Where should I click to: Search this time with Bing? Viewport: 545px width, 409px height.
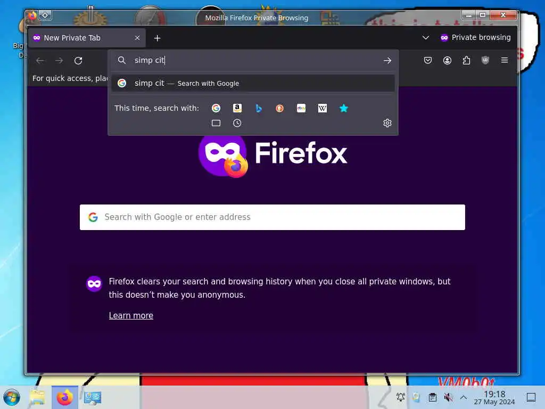[x=259, y=108]
